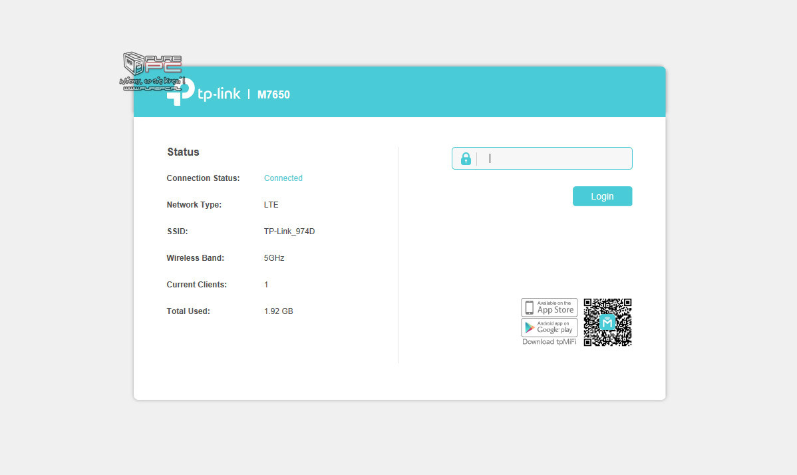Click the Wireless Band label
This screenshot has width=797, height=475.
(195, 258)
